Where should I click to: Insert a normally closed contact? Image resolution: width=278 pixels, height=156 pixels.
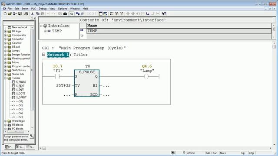click(133, 13)
